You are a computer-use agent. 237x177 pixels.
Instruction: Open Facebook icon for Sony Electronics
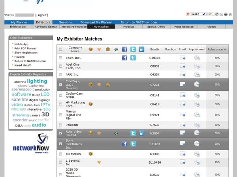pos(124,144)
